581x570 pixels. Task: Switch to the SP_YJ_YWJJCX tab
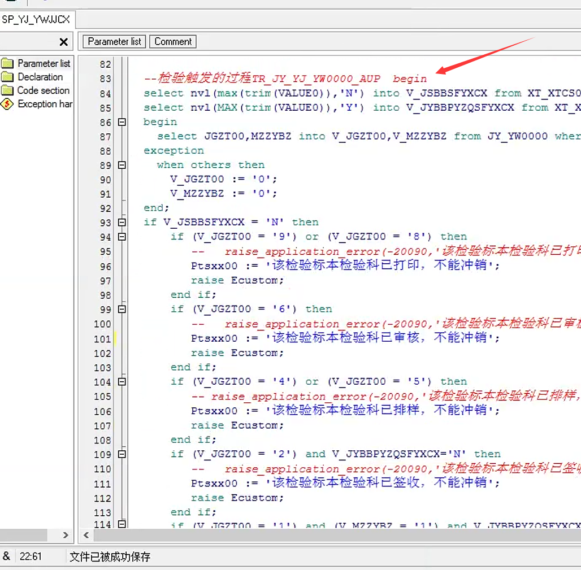click(36, 20)
